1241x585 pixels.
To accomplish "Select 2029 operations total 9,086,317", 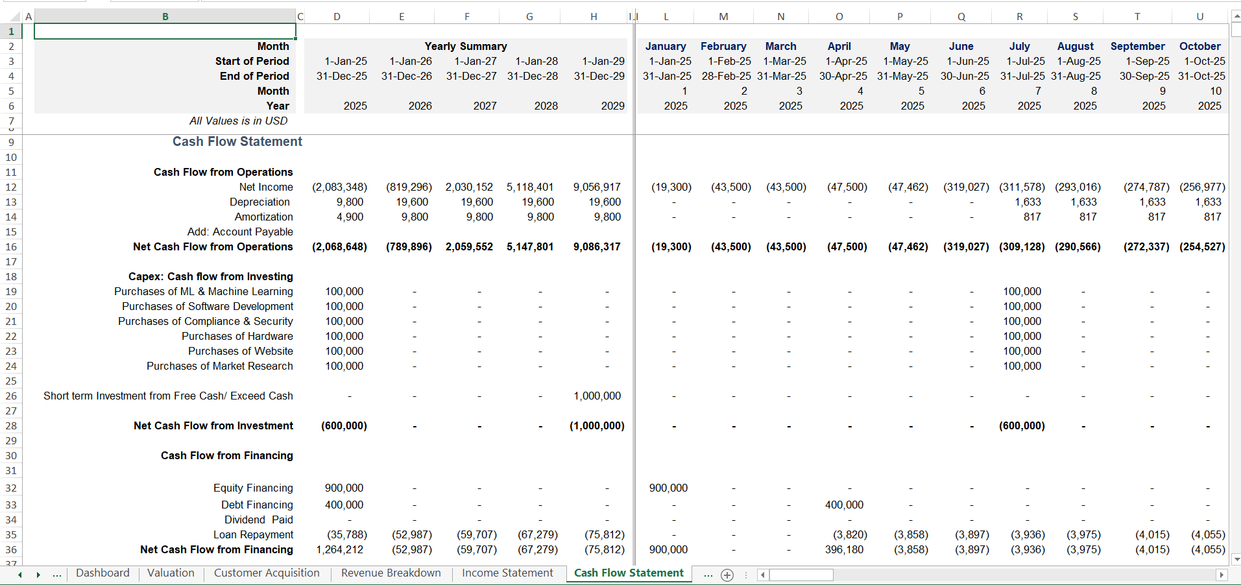I will click(597, 247).
